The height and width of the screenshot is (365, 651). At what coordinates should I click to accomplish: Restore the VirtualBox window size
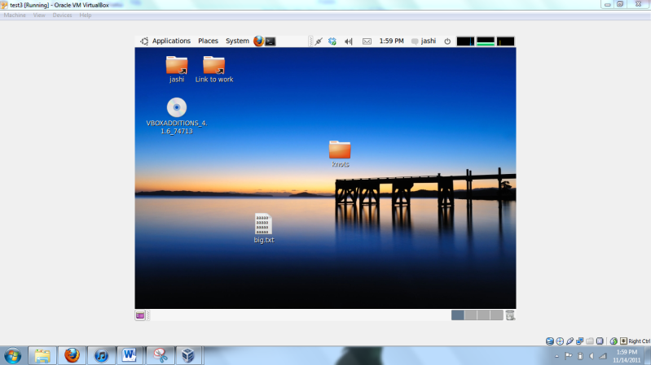point(620,4)
